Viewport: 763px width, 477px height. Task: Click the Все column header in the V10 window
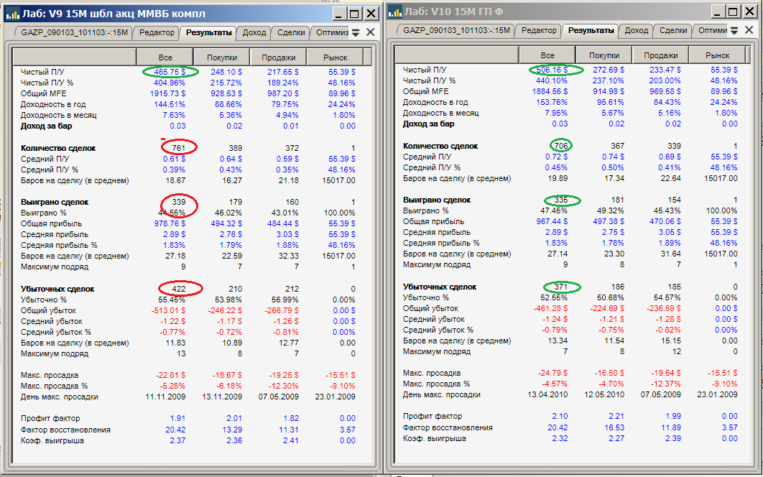(547, 55)
